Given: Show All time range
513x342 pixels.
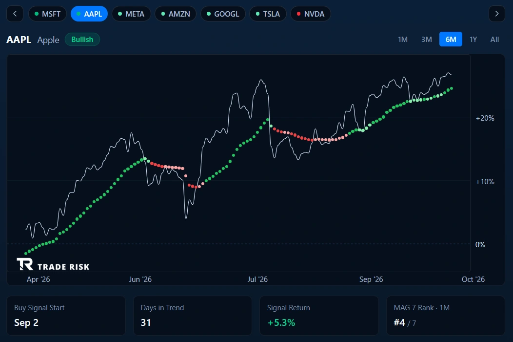Looking at the screenshot, I should (x=494, y=40).
